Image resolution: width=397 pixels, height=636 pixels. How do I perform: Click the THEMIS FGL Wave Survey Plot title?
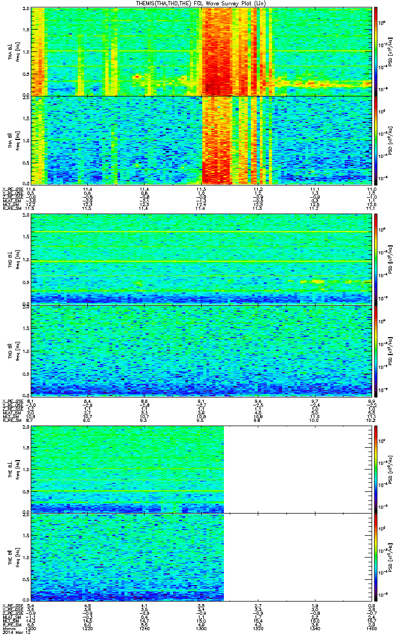pyautogui.click(x=201, y=4)
